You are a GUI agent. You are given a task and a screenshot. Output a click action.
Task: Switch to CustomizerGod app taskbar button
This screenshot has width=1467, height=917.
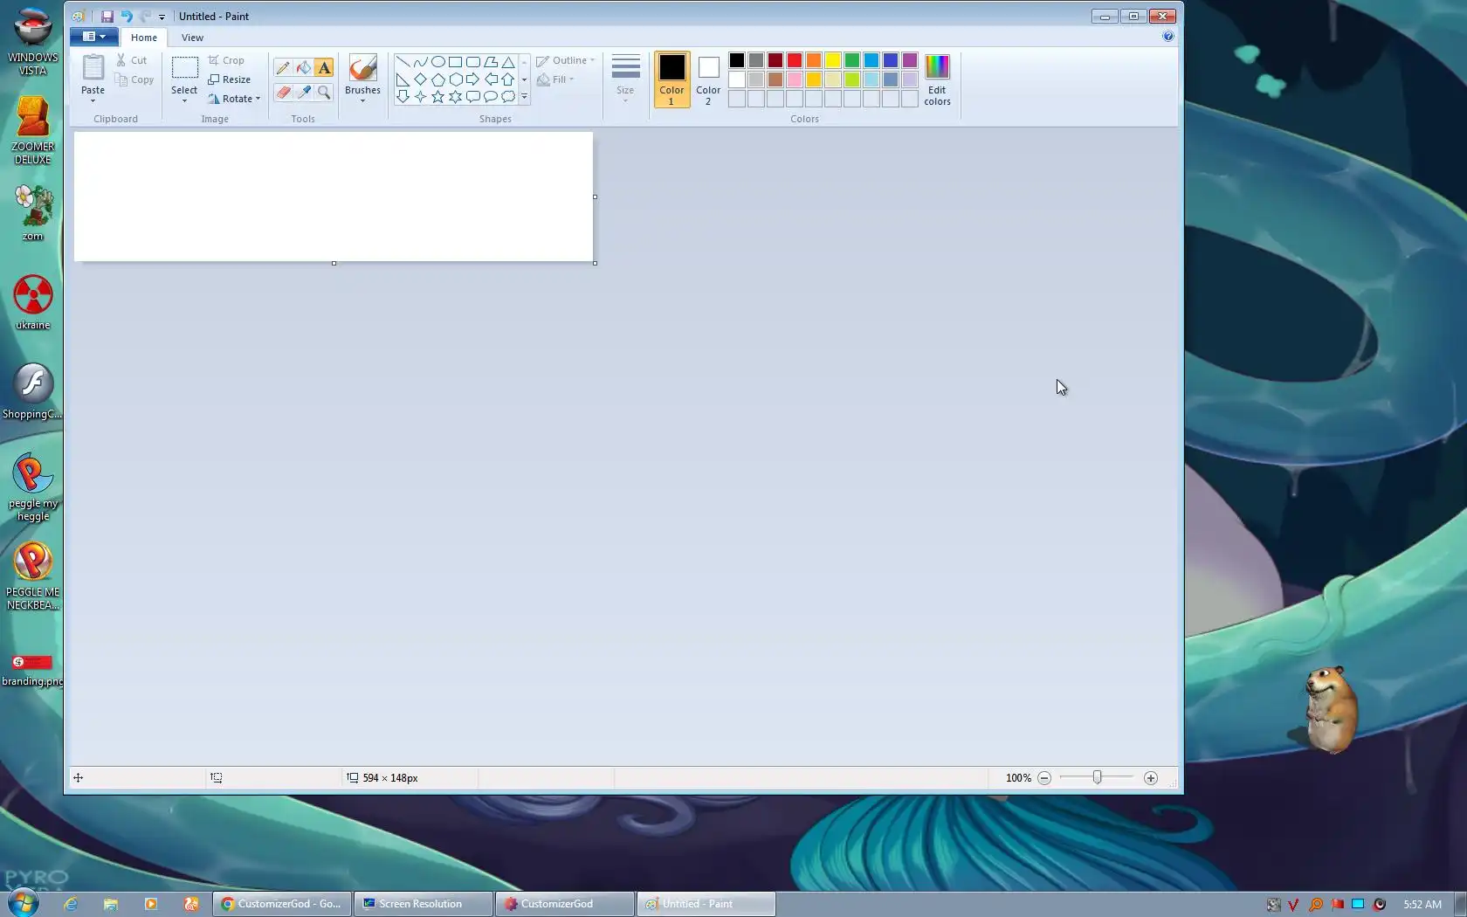click(565, 904)
